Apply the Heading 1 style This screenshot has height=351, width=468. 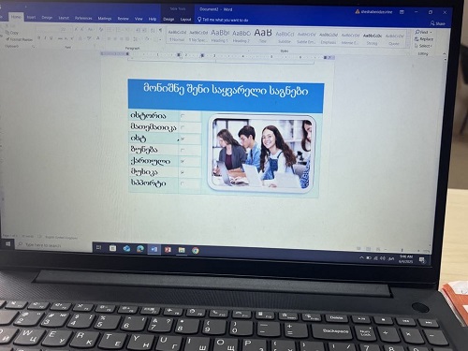point(220,36)
